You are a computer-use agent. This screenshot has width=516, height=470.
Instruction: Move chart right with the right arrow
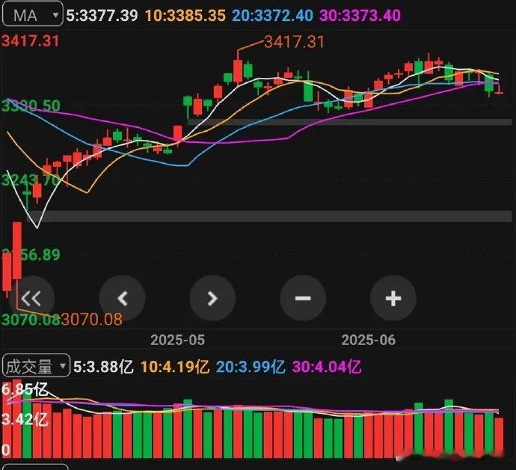212,299
